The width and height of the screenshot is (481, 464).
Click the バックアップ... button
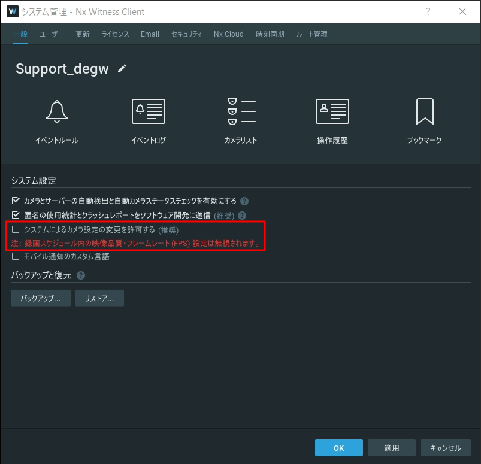(41, 298)
